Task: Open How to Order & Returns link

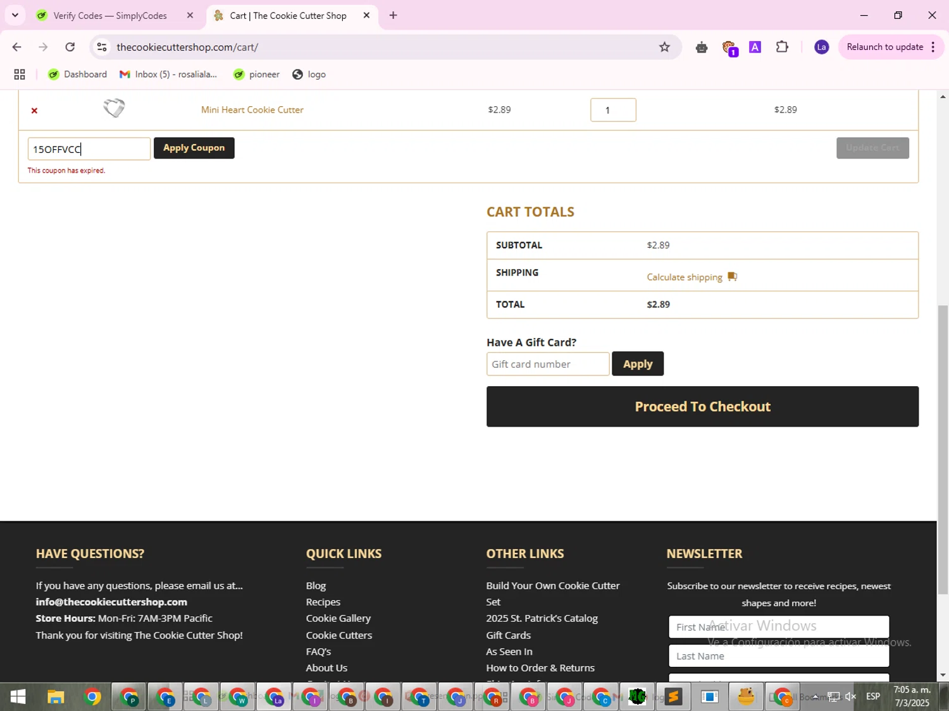Action: 540,668
